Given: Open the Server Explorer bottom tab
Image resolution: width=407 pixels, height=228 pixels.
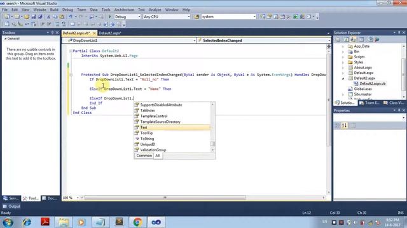Looking at the screenshot, I should [x=11, y=198].
